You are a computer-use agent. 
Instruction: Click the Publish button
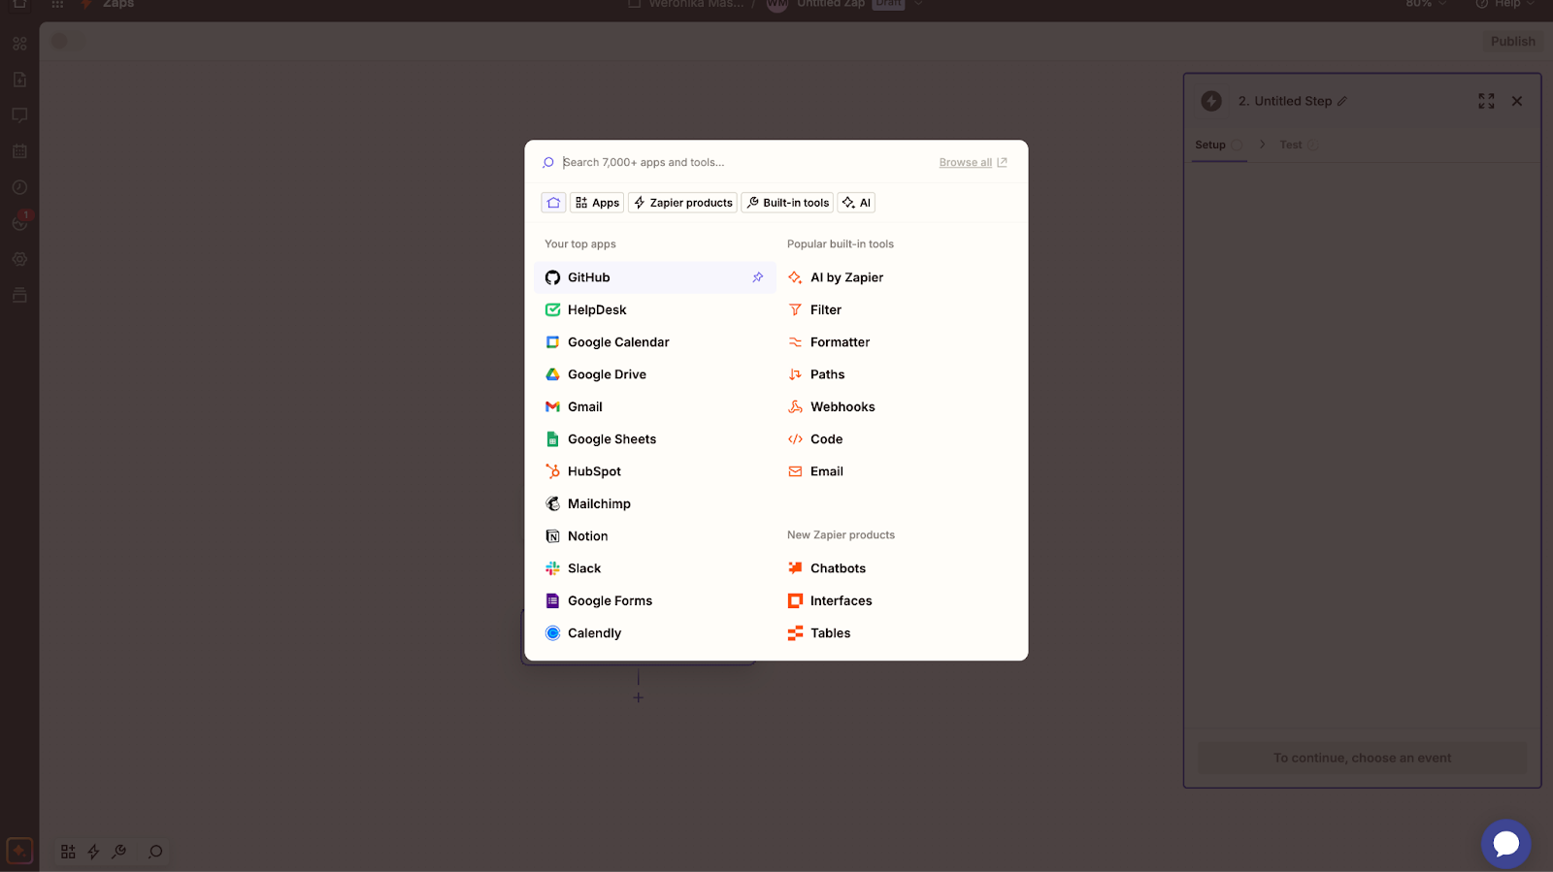[x=1513, y=41]
